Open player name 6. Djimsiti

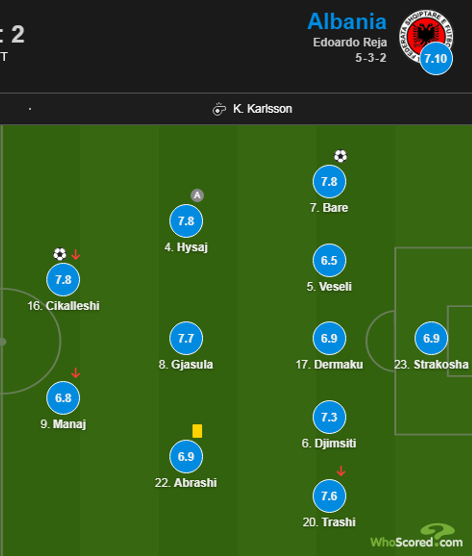click(329, 443)
